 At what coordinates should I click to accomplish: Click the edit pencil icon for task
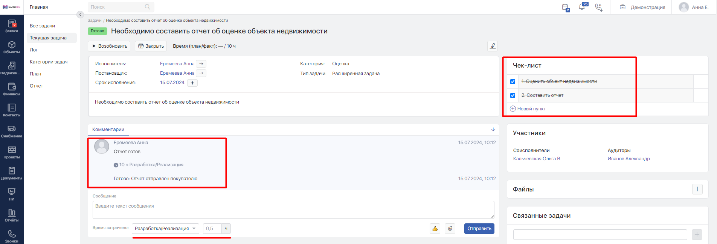pyautogui.click(x=493, y=46)
